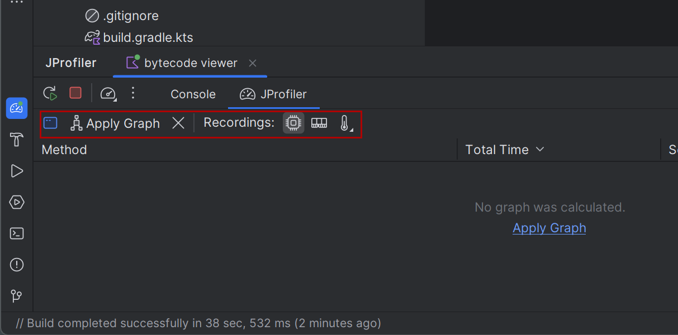Click the Method column header
Image resolution: width=678 pixels, height=335 pixels.
(x=64, y=150)
